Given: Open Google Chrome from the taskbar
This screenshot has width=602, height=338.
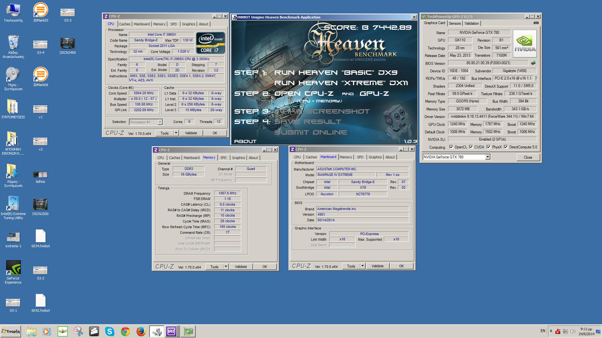Looking at the screenshot, I should [x=125, y=331].
